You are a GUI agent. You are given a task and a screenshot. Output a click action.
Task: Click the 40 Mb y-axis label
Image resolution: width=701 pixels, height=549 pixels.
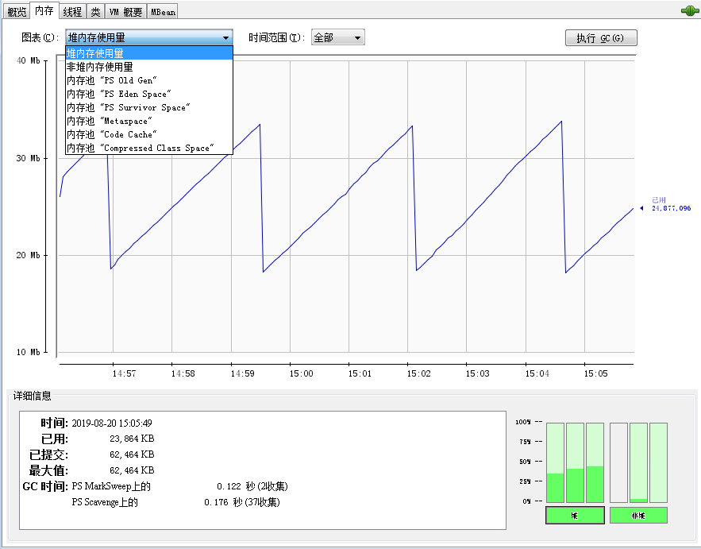coord(28,60)
